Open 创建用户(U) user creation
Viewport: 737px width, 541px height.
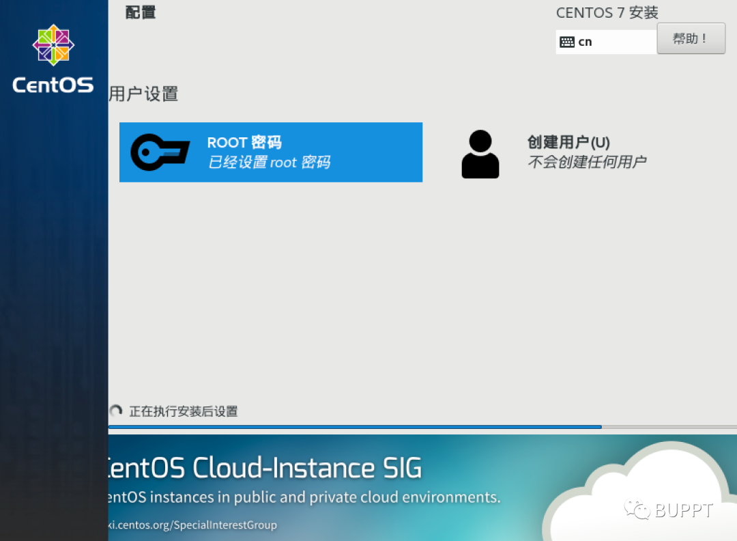[x=553, y=154]
